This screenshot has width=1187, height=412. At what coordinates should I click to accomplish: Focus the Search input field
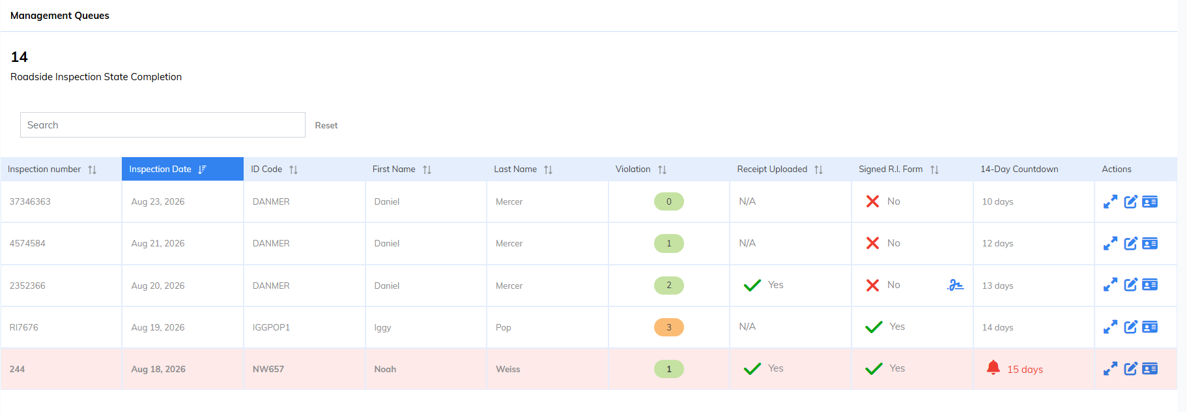pyautogui.click(x=163, y=125)
